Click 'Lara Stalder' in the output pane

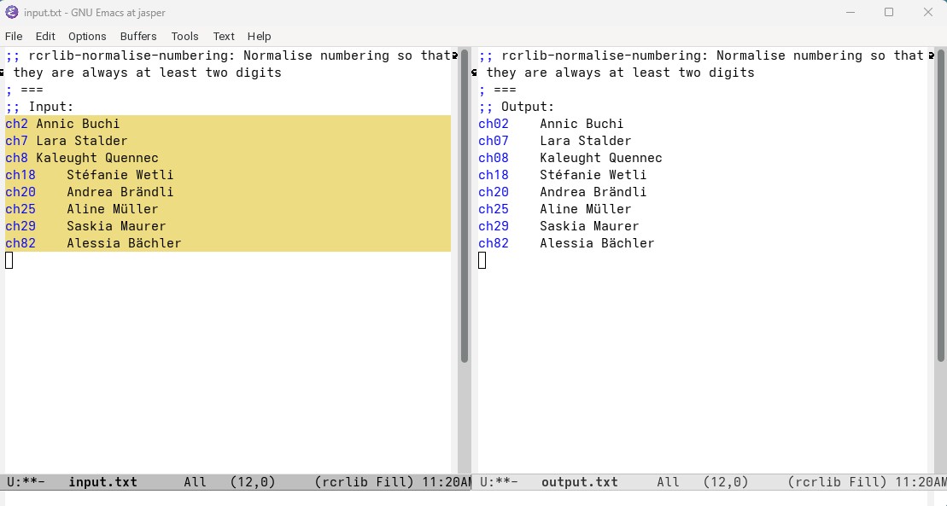coord(585,141)
